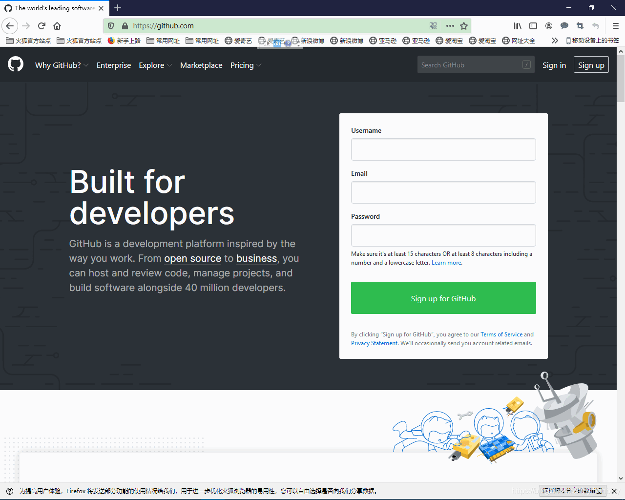Show more bookmarks with the chevron

(555, 41)
